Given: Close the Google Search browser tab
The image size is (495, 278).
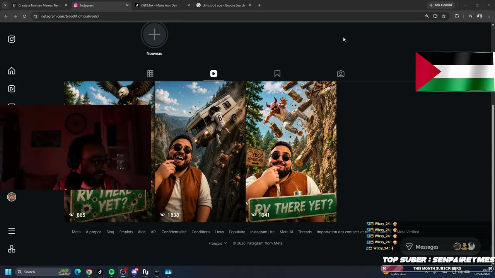Looking at the screenshot, I should tap(250, 5).
